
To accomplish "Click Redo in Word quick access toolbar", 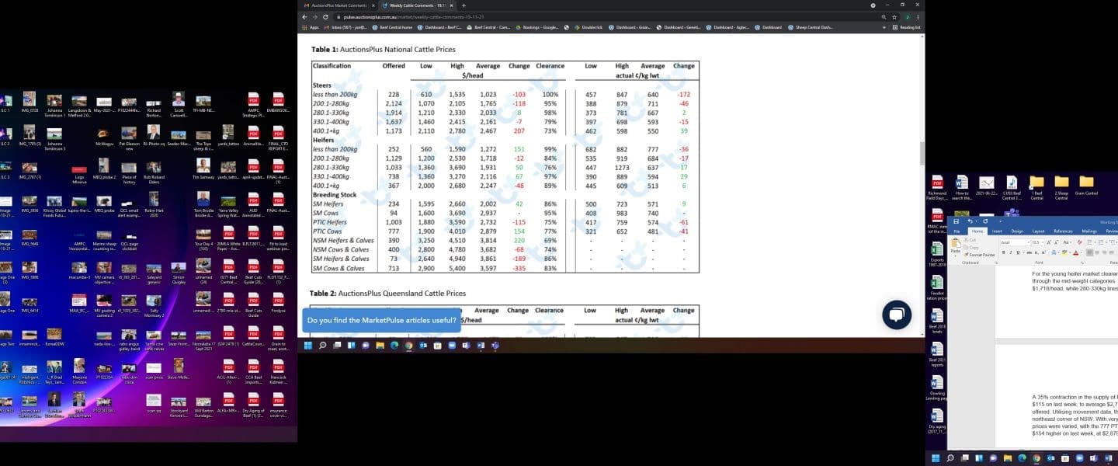I will click(985, 221).
